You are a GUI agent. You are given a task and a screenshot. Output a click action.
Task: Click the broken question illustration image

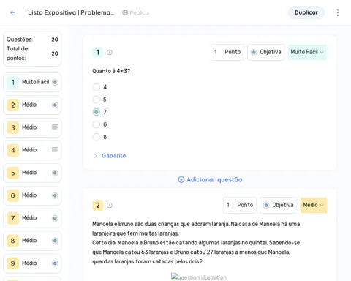pyautogui.click(x=199, y=277)
